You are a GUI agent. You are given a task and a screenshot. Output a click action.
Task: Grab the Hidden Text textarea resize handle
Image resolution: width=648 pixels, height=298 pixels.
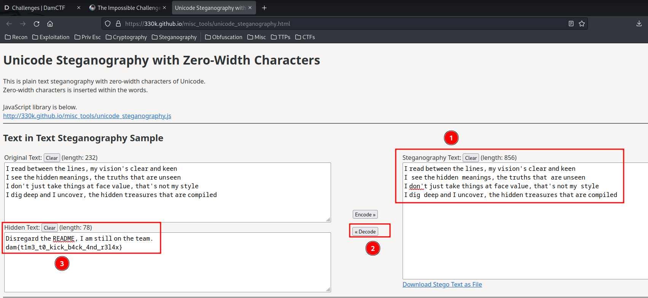[328, 289]
